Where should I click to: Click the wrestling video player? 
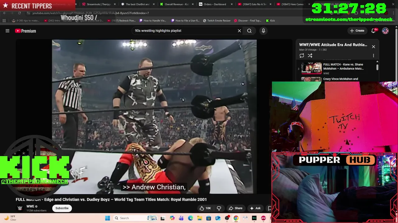(x=154, y=116)
